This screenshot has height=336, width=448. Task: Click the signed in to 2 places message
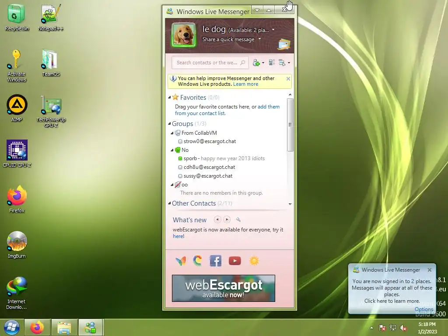pos(392,291)
